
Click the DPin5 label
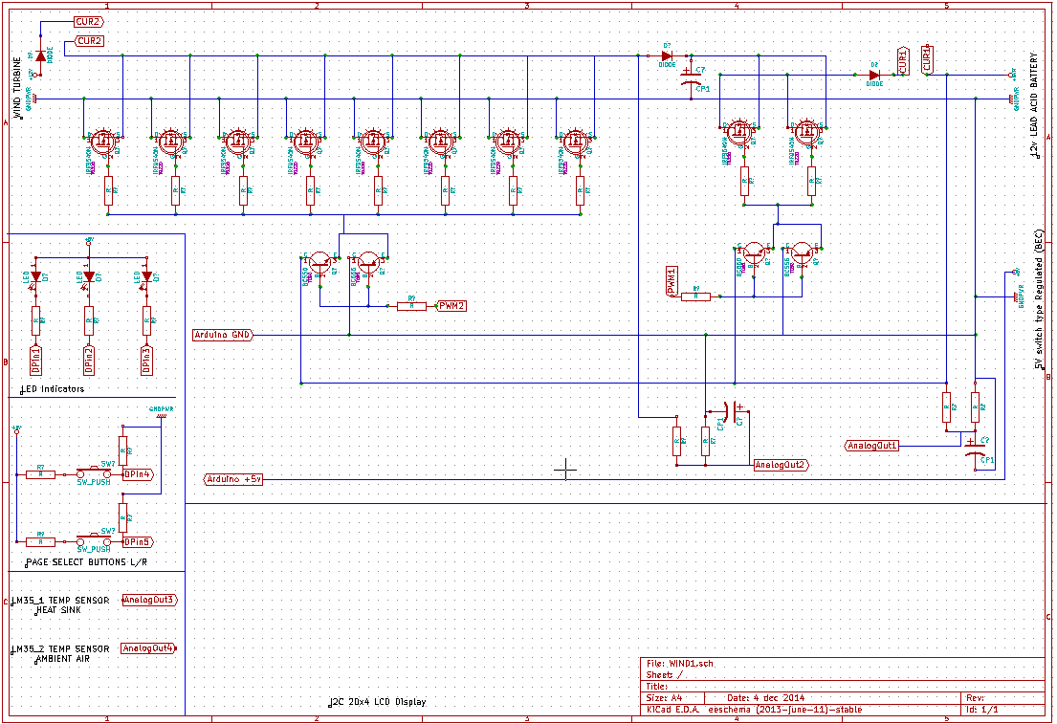[138, 542]
